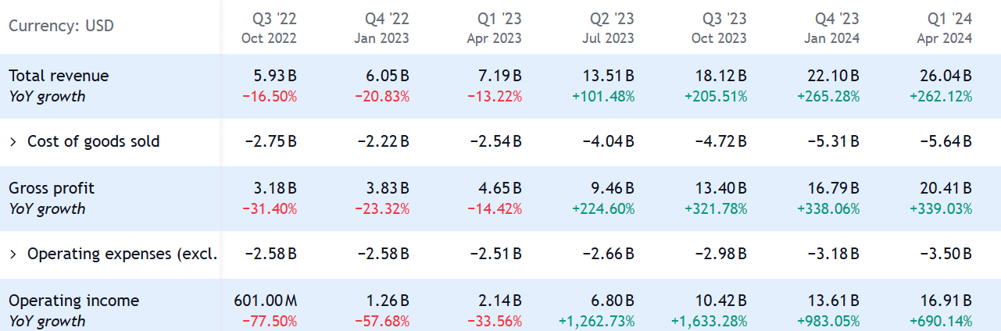Expand the Cost of goods sold row
Screen dimensions: 1001x331
13,142
